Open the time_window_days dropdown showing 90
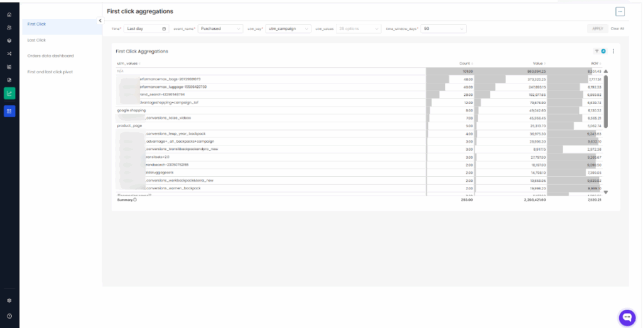Screen dimensions: 643x328 (x=443, y=29)
